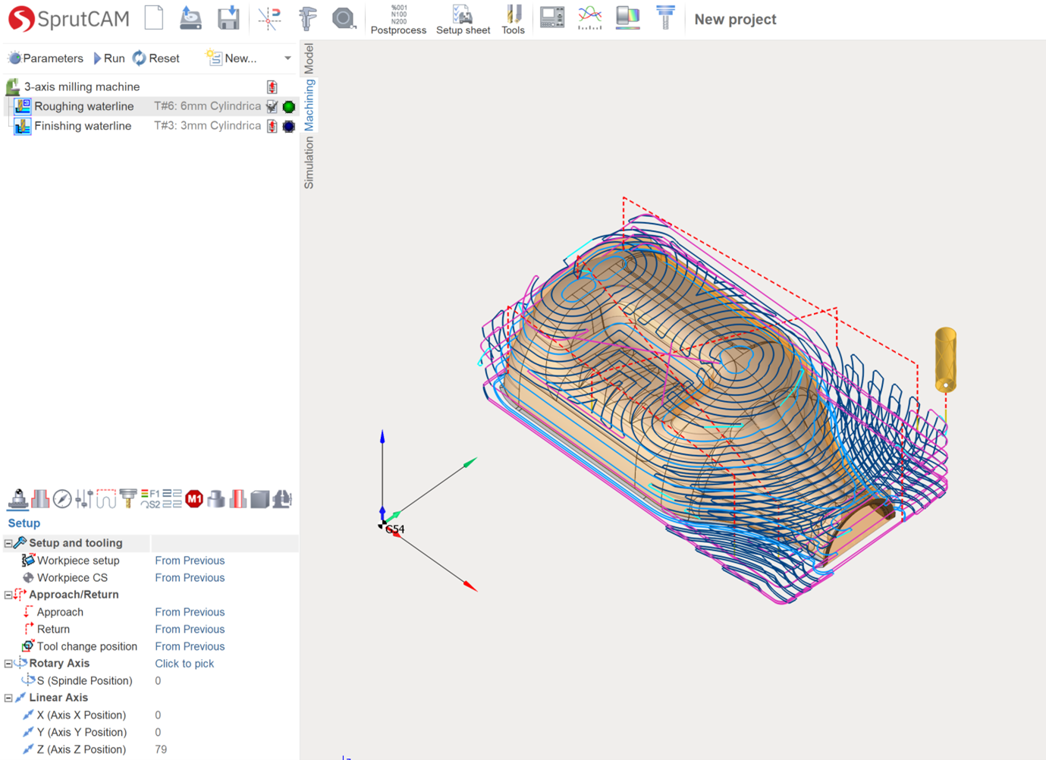The height and width of the screenshot is (760, 1046).
Task: Toggle visibility icon beside 3-axis milling machine
Action: pos(272,86)
